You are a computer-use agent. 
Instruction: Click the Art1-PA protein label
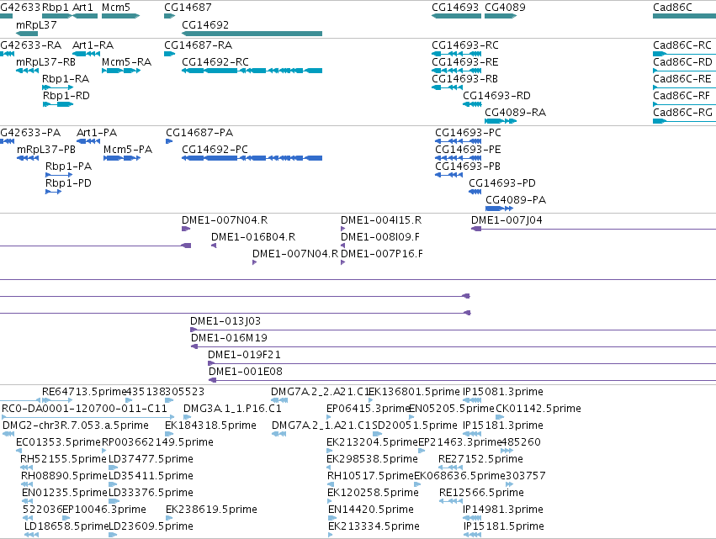click(97, 133)
